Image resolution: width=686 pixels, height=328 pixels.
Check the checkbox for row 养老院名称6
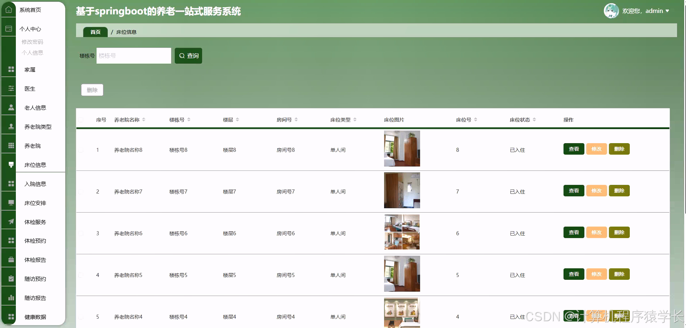(81, 233)
